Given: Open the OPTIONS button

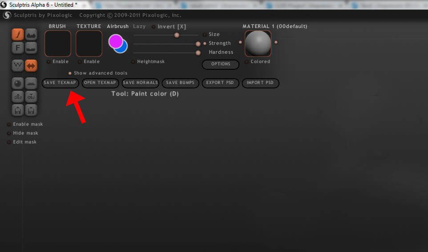Looking at the screenshot, I should click(221, 64).
